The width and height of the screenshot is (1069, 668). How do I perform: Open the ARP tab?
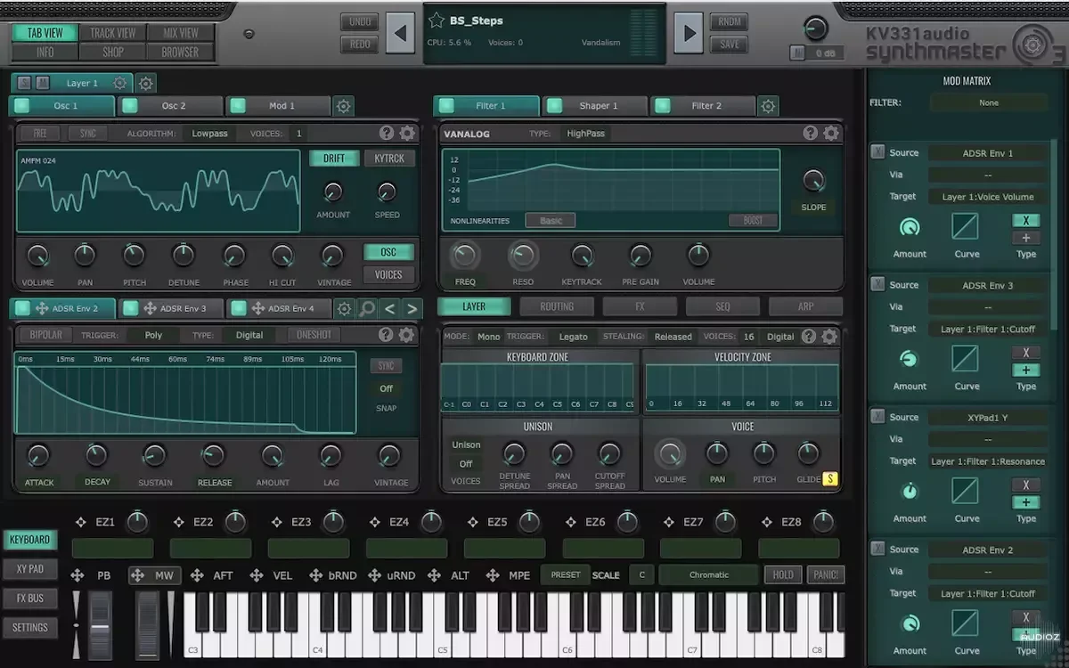tap(805, 306)
